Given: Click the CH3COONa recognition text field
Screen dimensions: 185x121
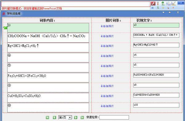Looking at the screenshot, I should [x=156, y=35].
